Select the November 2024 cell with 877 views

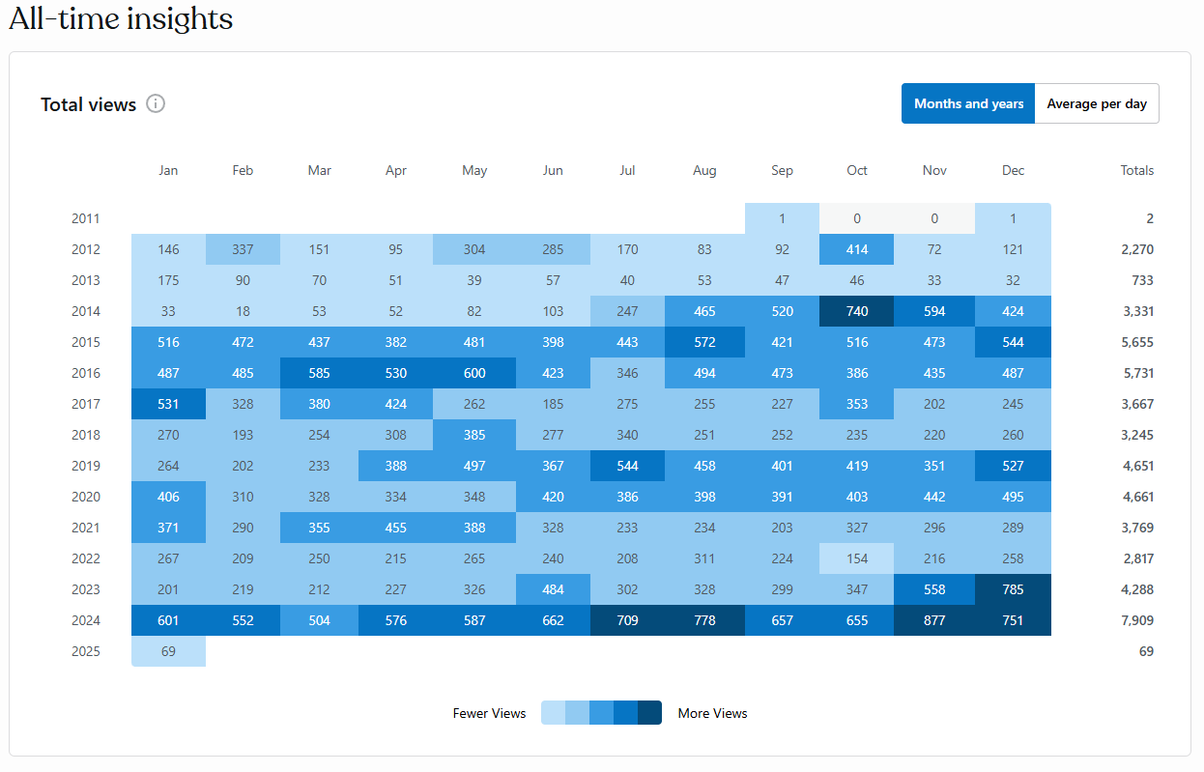point(934,620)
